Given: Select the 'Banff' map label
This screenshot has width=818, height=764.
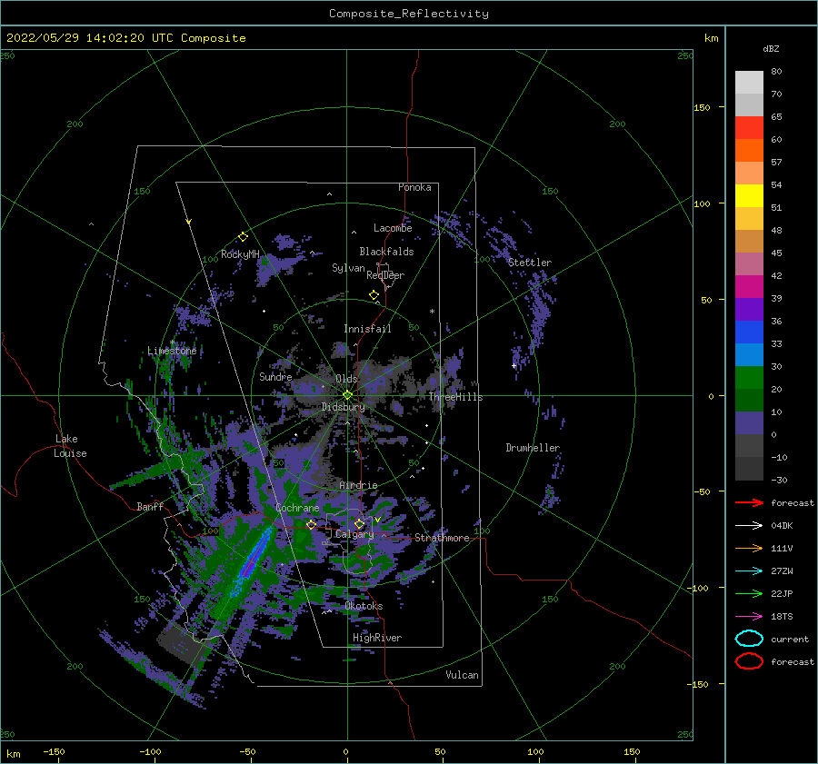Looking at the screenshot, I should click(x=150, y=506).
